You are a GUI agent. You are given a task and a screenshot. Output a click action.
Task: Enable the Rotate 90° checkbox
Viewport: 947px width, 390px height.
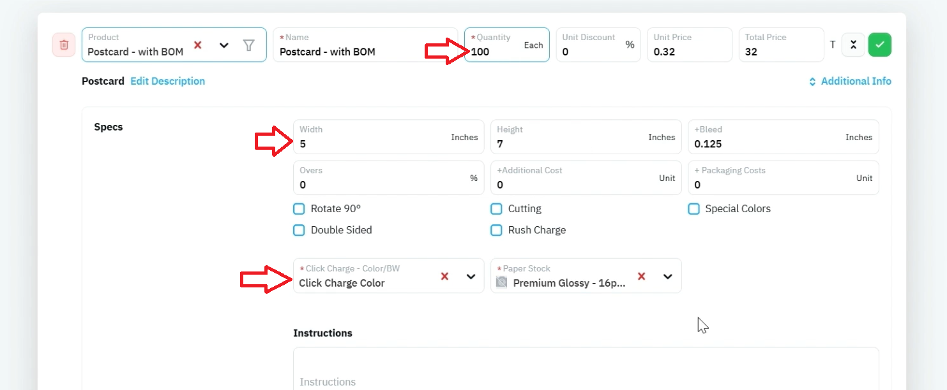(299, 208)
